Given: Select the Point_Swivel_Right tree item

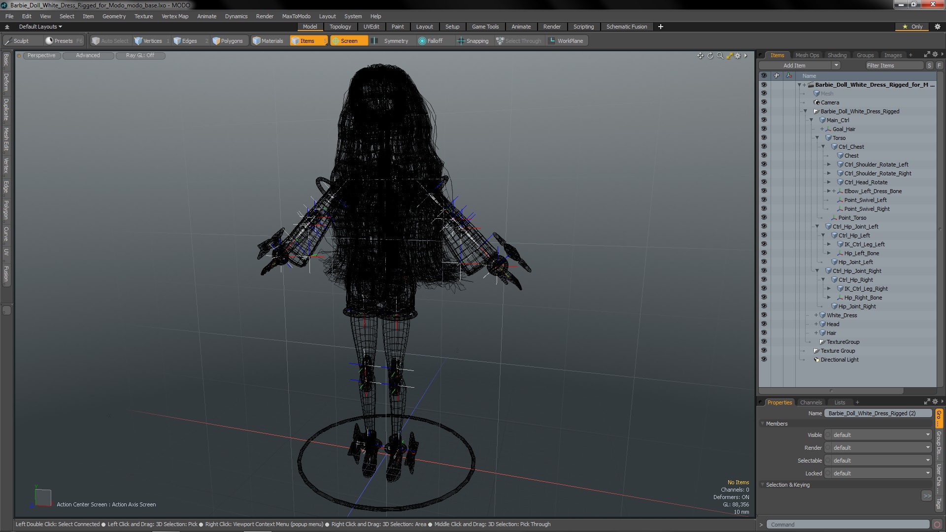Looking at the screenshot, I should (867, 209).
